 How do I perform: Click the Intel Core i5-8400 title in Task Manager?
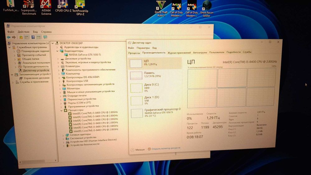point(250,62)
